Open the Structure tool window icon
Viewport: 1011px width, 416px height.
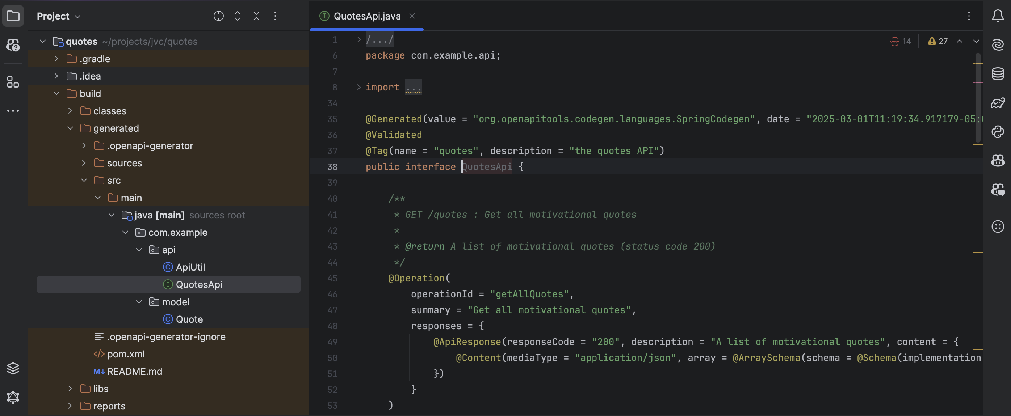pos(13,82)
